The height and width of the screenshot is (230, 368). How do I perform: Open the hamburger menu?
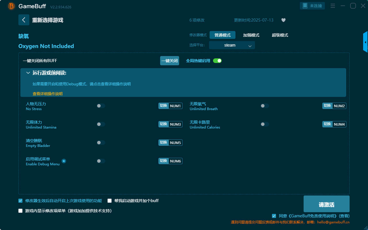(x=333, y=5)
